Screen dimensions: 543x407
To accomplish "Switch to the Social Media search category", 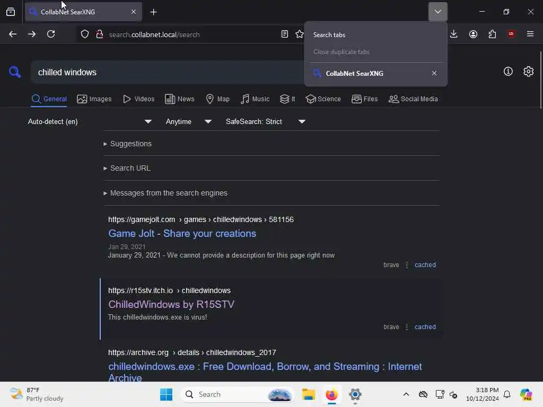I will pos(413,99).
